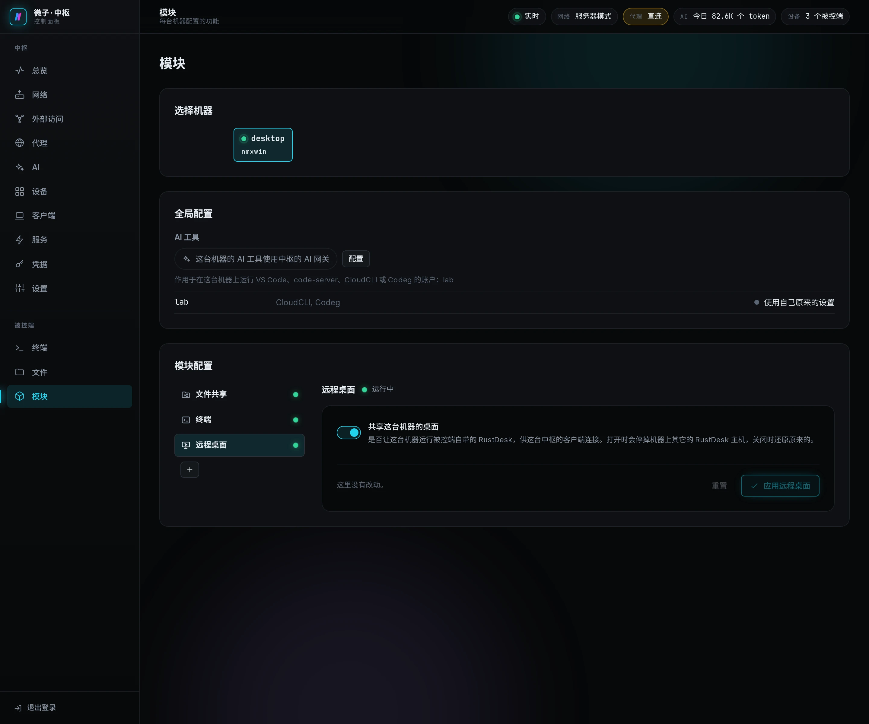Open the 终端 prompt icon under 被控端

pos(19,348)
